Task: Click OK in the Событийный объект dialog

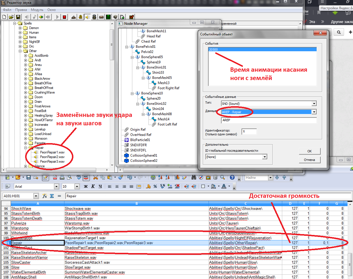Action: [310, 151]
